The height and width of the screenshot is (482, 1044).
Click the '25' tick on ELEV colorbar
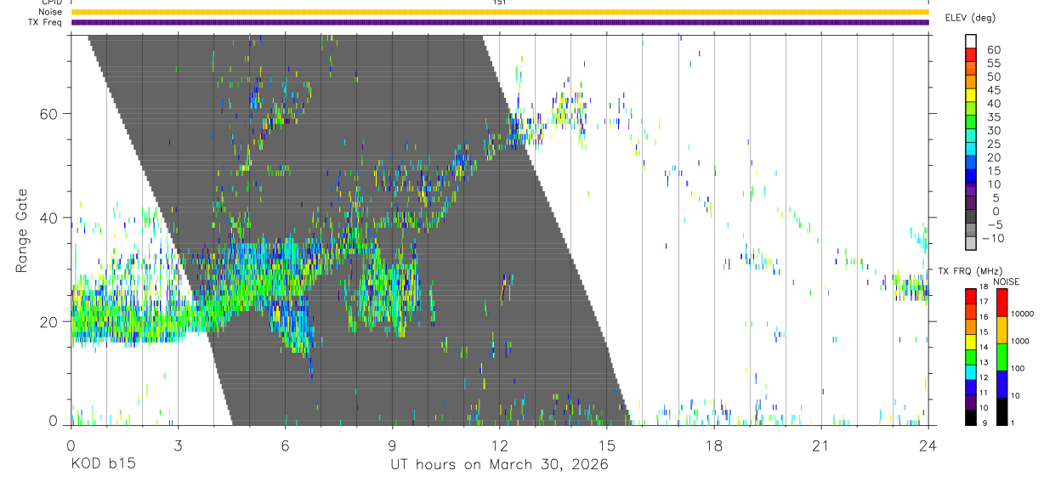[x=993, y=145]
